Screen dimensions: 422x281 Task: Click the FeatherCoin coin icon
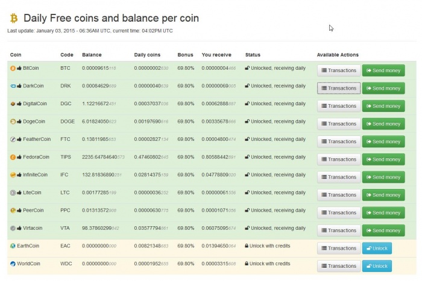[13, 139]
